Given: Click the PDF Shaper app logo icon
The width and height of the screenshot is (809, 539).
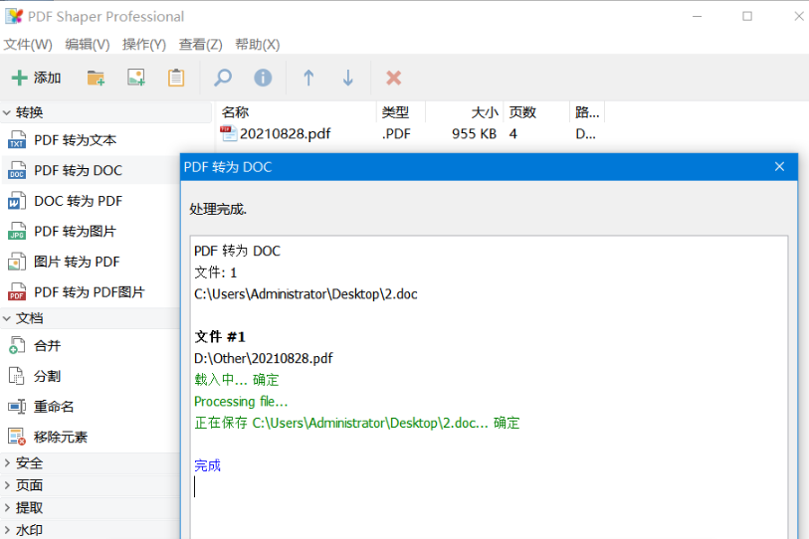Looking at the screenshot, I should (x=14, y=16).
